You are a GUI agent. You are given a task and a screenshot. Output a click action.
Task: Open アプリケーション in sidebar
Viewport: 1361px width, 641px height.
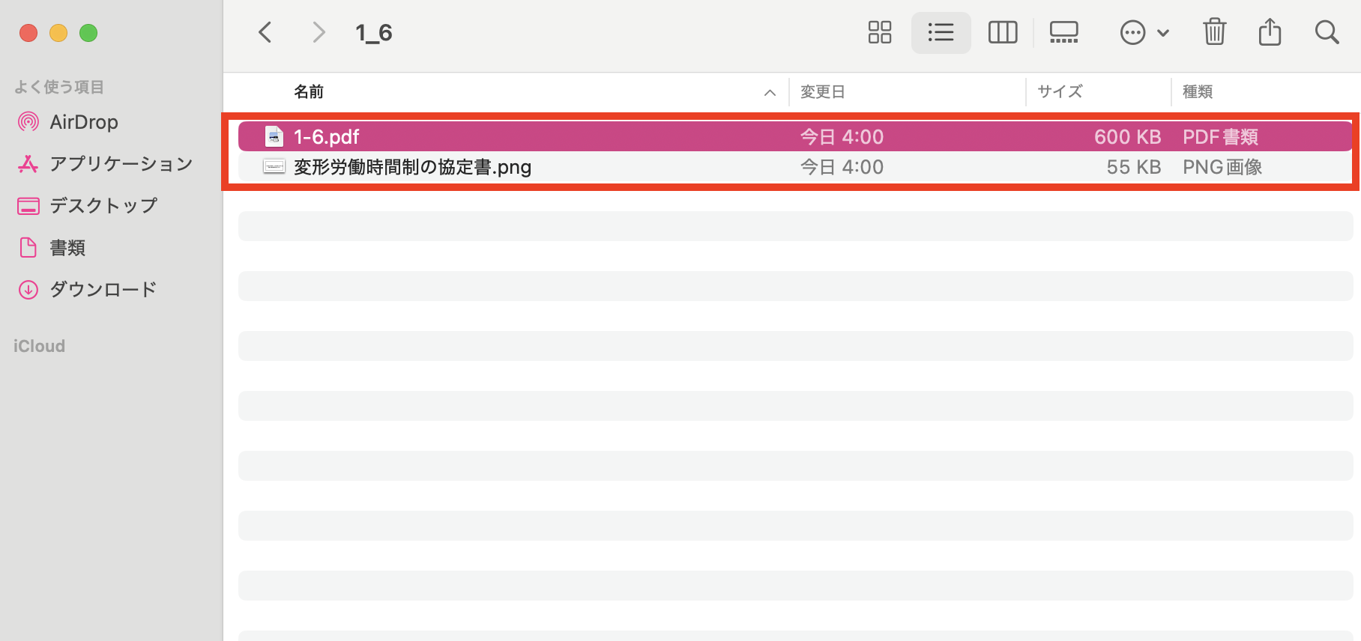pos(121,164)
